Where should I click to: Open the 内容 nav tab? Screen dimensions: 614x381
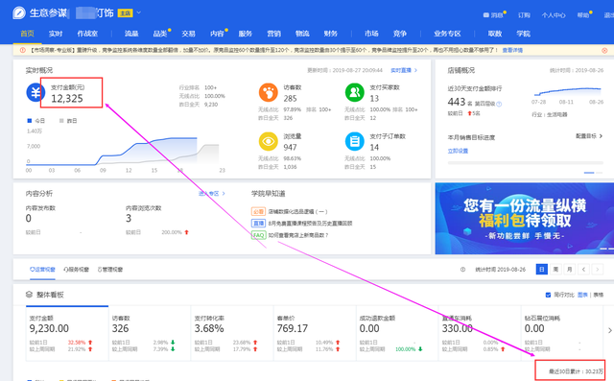pyautogui.click(x=217, y=34)
